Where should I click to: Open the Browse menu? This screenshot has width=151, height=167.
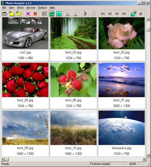click(31, 8)
